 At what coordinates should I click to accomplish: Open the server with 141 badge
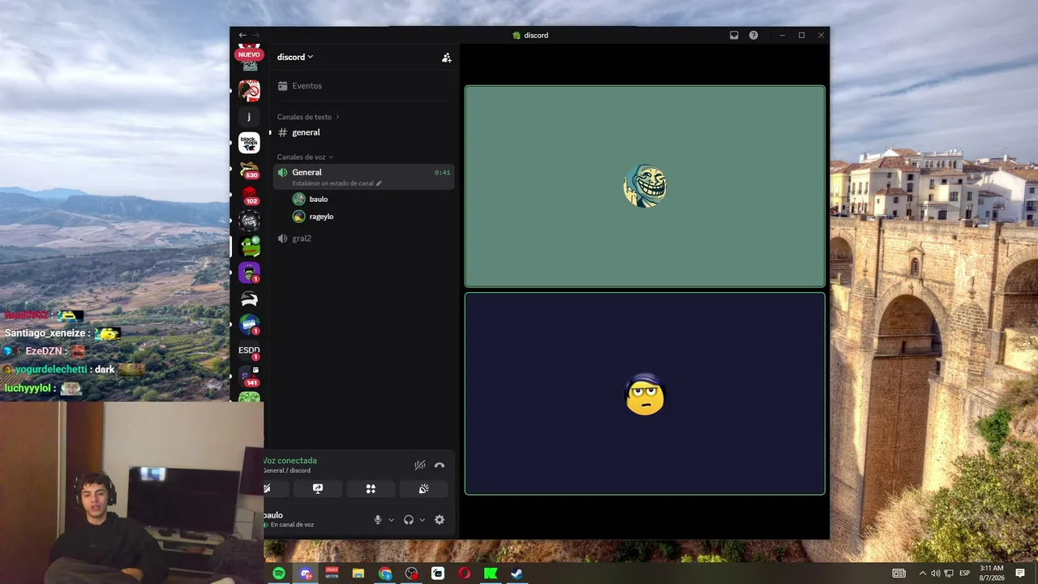click(x=250, y=376)
